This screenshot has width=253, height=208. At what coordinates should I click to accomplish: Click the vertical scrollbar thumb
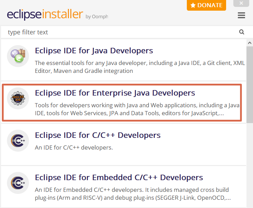tap(250, 85)
